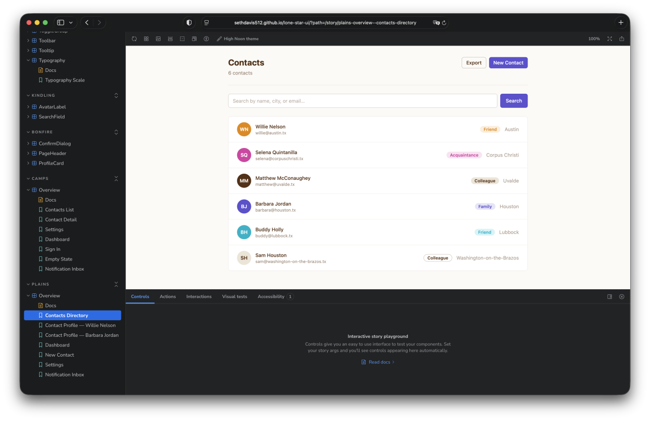Change the viewport size icon
The width and height of the screenshot is (650, 421).
(x=194, y=39)
